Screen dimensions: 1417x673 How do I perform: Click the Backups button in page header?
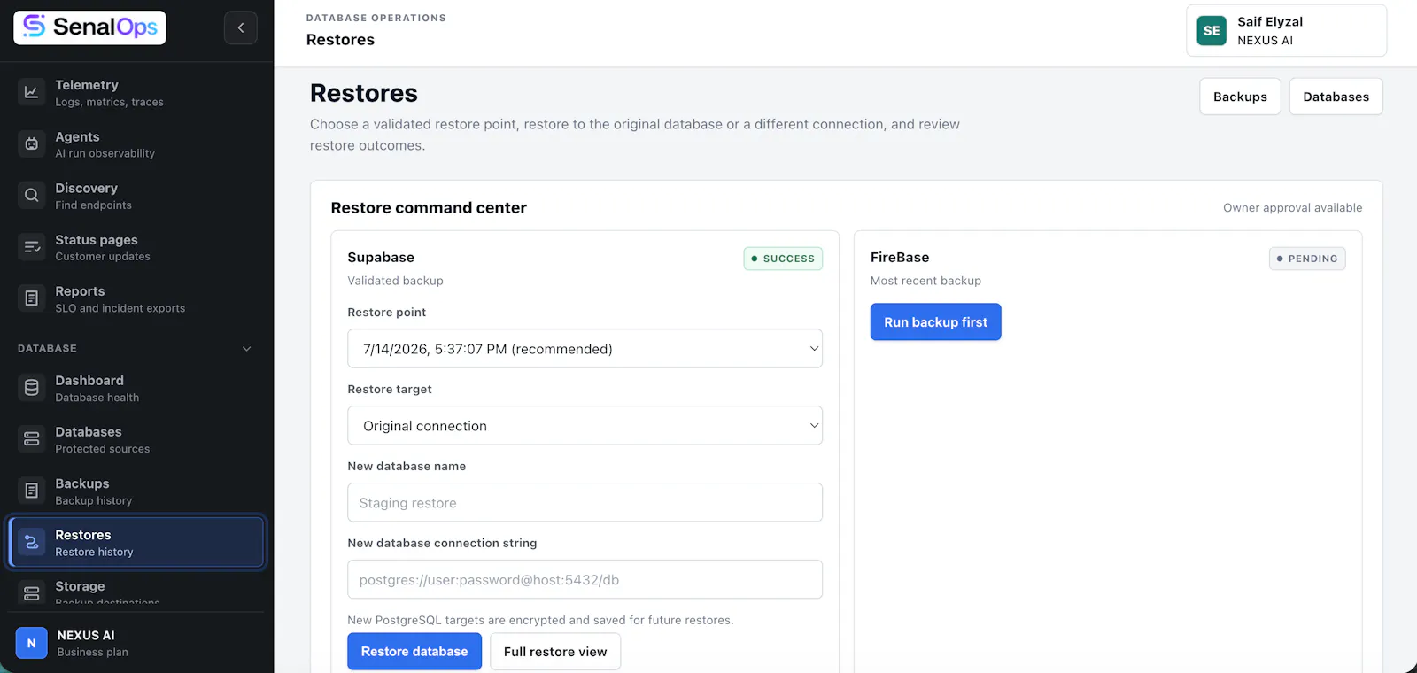pos(1240,97)
